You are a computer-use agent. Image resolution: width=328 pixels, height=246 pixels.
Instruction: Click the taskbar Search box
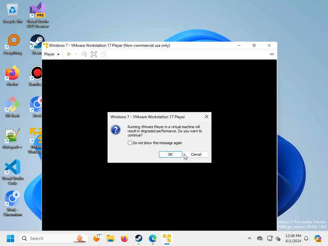click(x=53, y=238)
